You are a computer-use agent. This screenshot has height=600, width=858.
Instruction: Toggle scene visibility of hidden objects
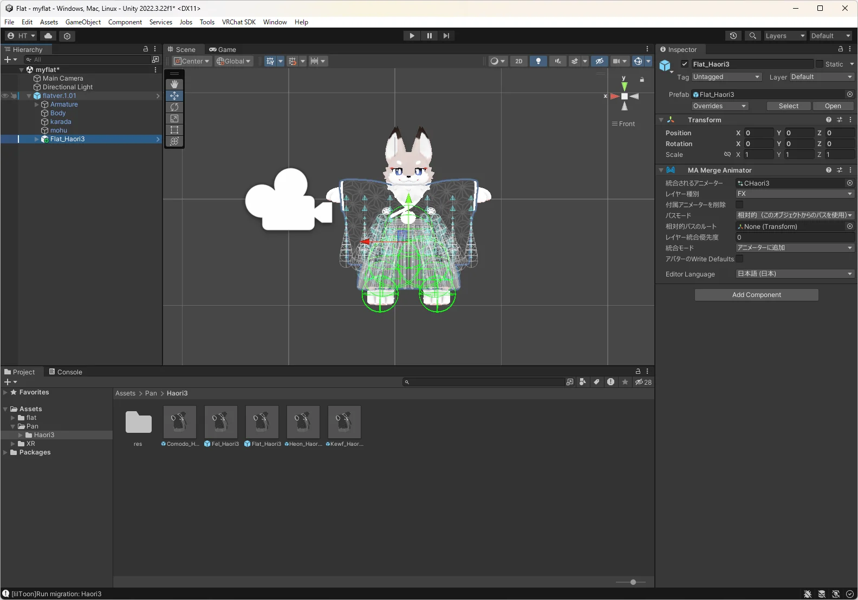[600, 61]
